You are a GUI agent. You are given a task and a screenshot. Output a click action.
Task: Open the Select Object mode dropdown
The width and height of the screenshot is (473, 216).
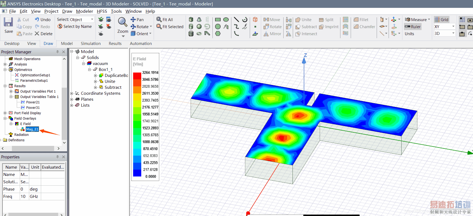click(x=92, y=19)
